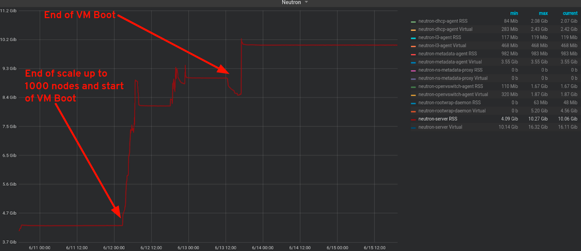Click the 3.7 Gib y-axis label

point(9,242)
